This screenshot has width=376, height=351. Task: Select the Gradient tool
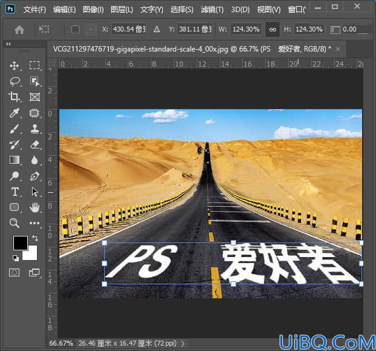tap(15, 160)
